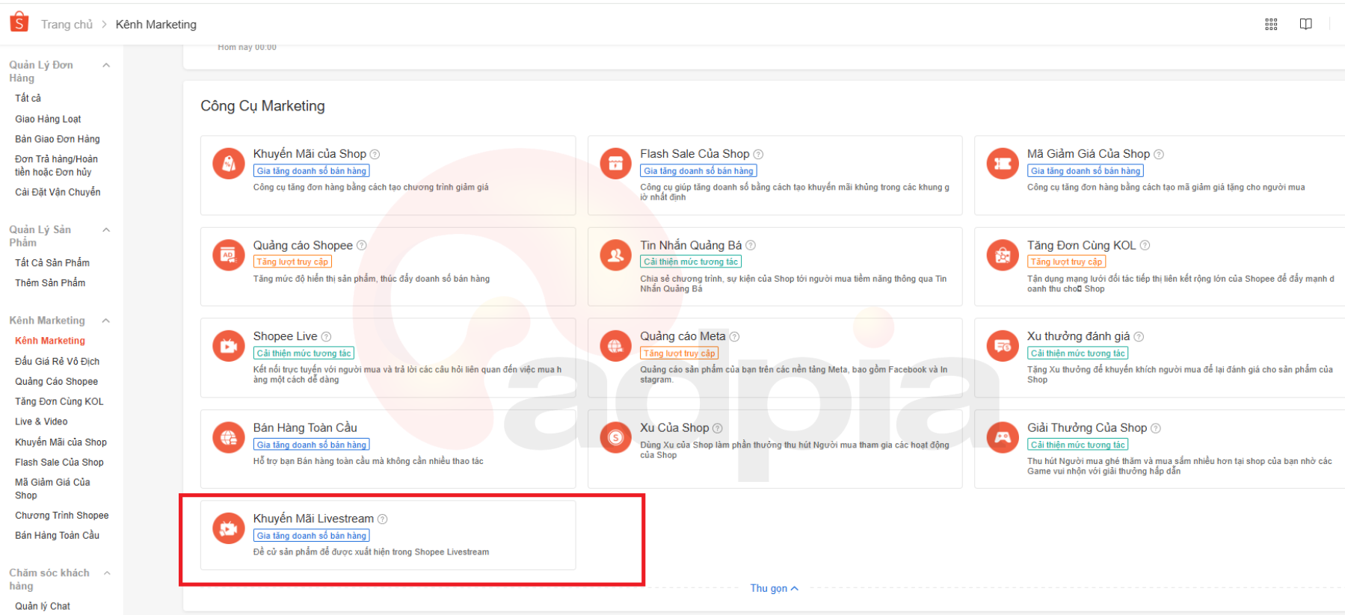Open Xu Của Shop tool card title

[674, 427]
